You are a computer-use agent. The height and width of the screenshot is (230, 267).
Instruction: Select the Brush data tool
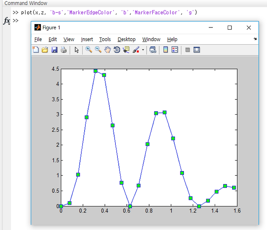click(136, 50)
